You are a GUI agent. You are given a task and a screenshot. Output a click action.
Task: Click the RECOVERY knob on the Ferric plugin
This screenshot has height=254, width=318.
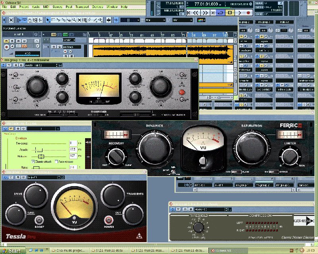[x=116, y=157]
